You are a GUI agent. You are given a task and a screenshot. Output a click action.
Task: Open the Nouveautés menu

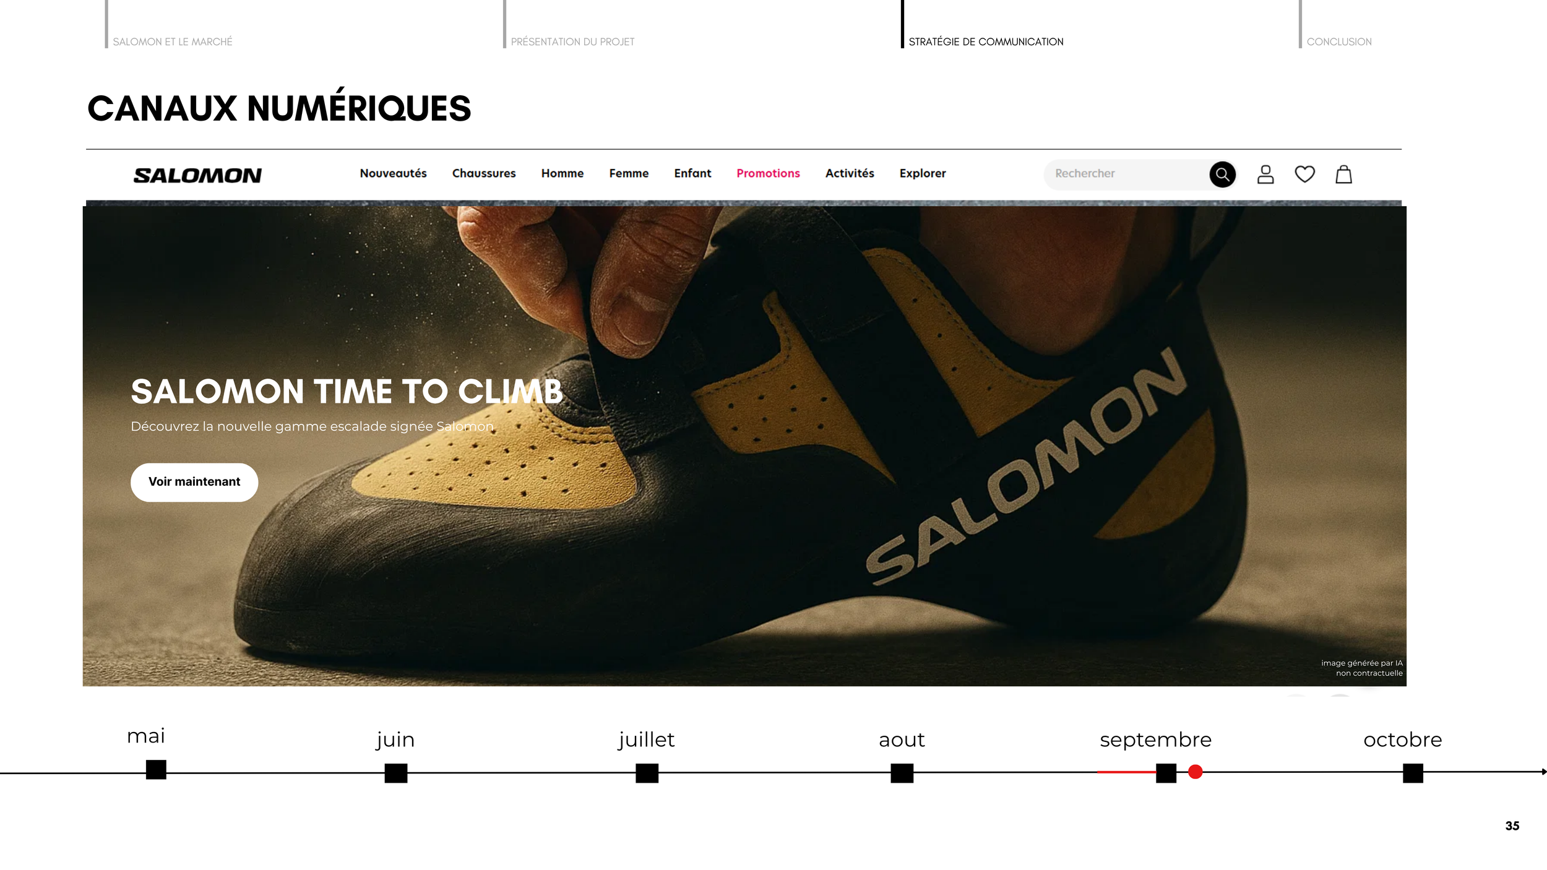[x=393, y=173]
